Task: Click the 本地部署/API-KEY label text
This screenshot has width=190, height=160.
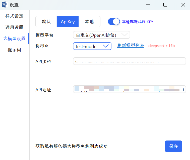Action: [x=138, y=22]
